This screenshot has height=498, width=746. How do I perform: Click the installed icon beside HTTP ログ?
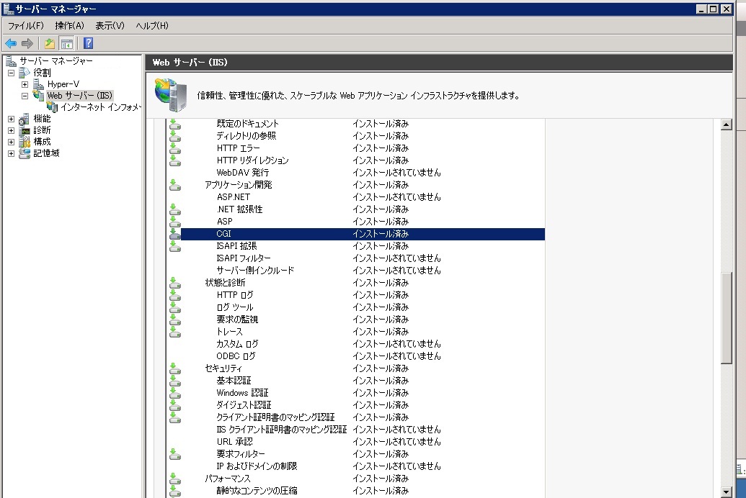tap(175, 294)
